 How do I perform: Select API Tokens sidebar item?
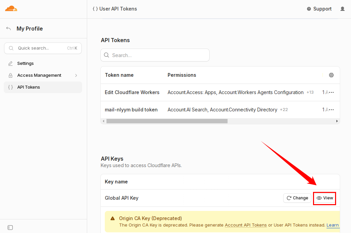43,87
